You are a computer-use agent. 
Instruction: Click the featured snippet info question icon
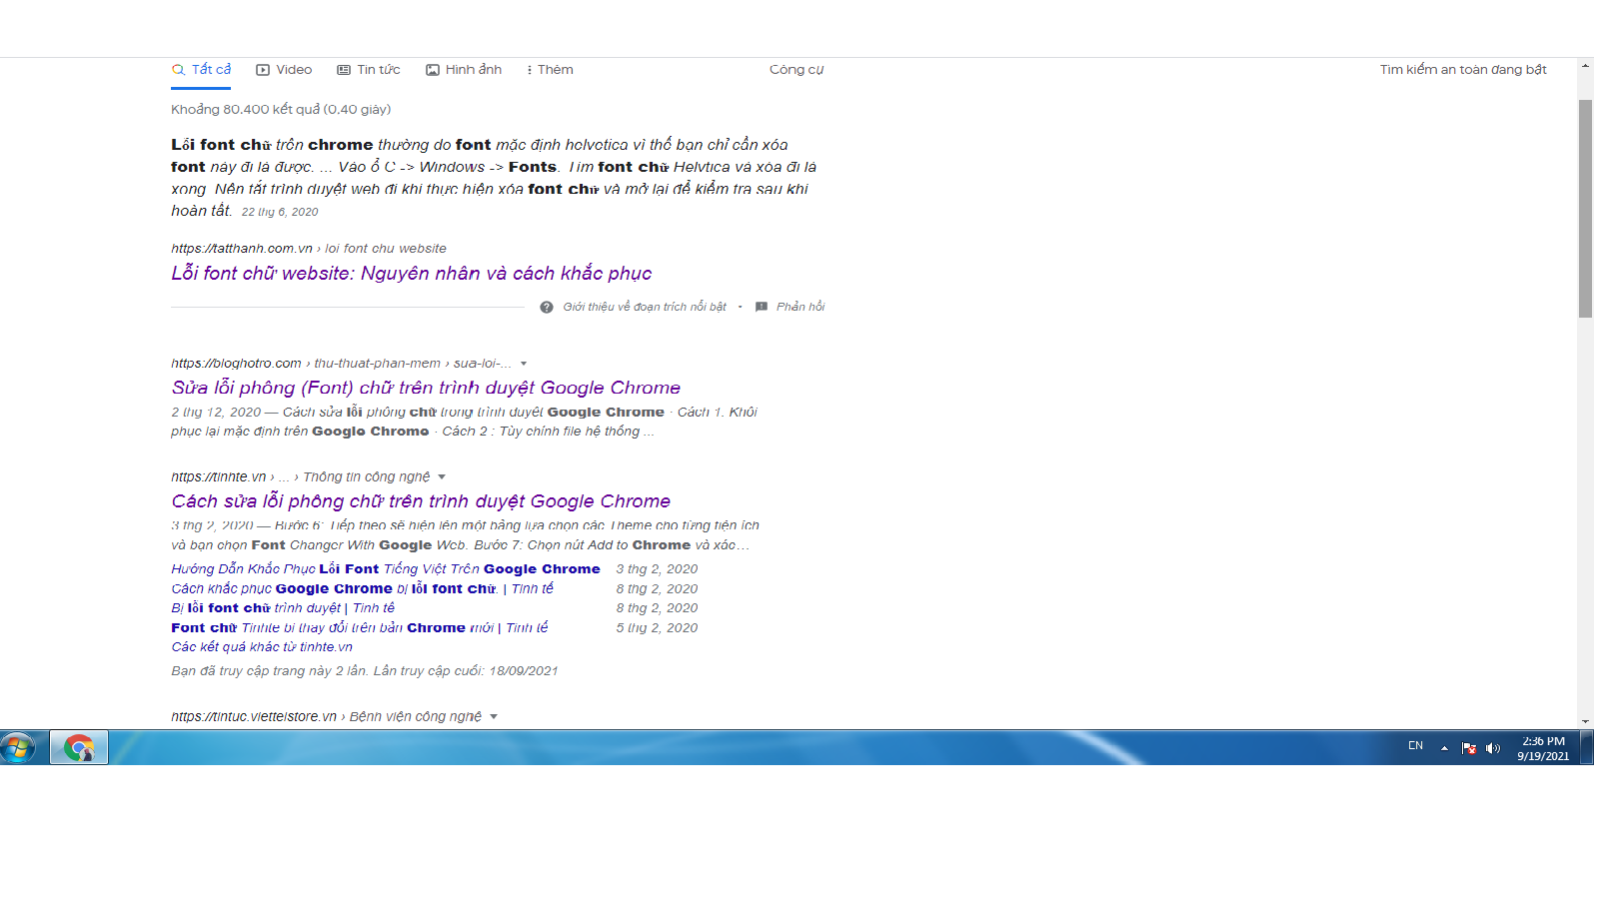tap(547, 307)
